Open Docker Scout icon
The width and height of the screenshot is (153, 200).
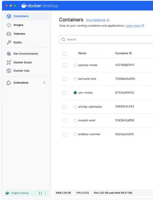[x=9, y=63]
